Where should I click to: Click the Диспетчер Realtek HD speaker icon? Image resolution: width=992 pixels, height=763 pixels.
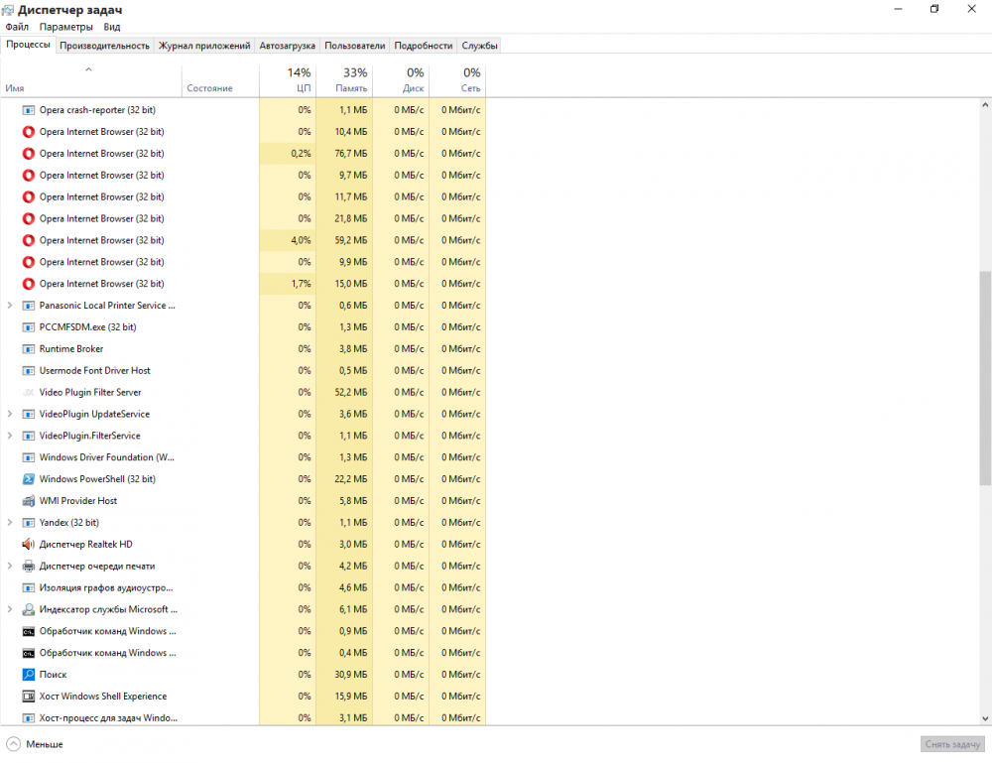[29, 545]
